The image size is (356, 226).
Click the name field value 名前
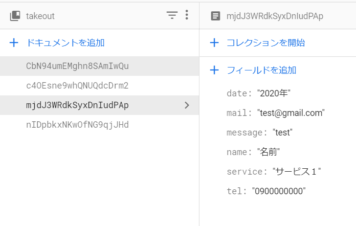coord(268,152)
